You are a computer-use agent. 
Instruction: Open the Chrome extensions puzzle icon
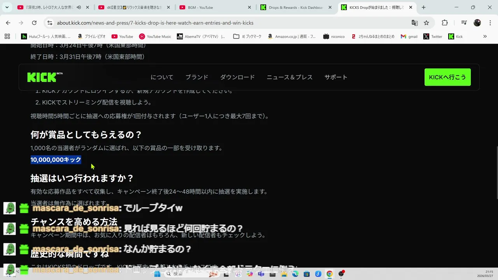click(x=445, y=23)
